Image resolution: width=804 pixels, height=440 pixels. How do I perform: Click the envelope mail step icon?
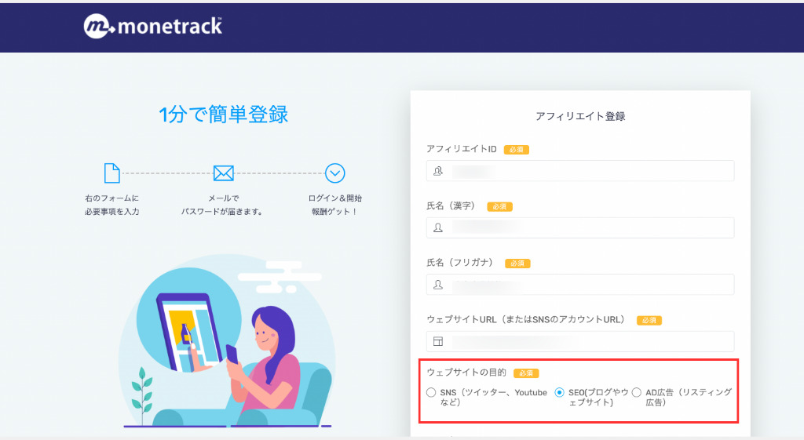224,173
